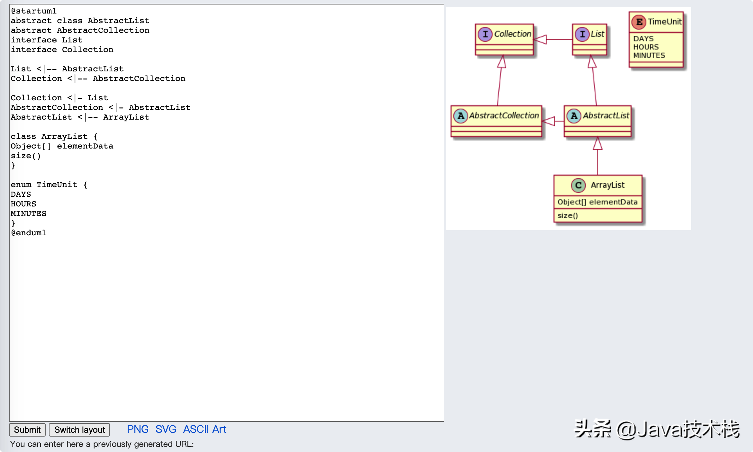Click HOURS in the TimeUnit enum box

click(646, 47)
